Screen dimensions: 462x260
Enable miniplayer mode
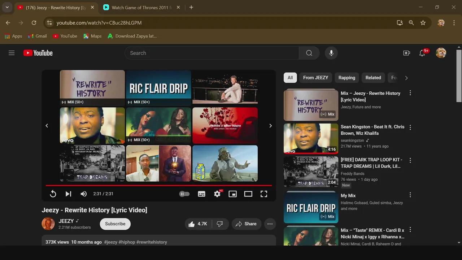pos(233,194)
